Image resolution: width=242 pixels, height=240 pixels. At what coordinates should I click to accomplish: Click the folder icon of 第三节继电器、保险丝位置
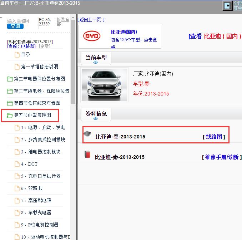10,91
